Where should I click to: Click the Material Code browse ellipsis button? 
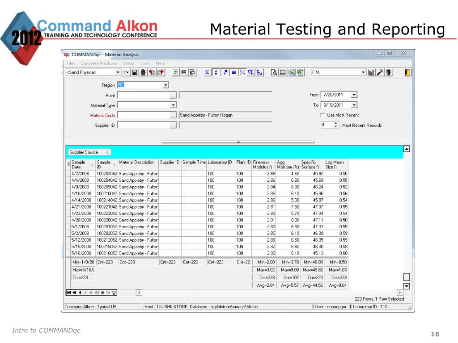tap(173, 116)
